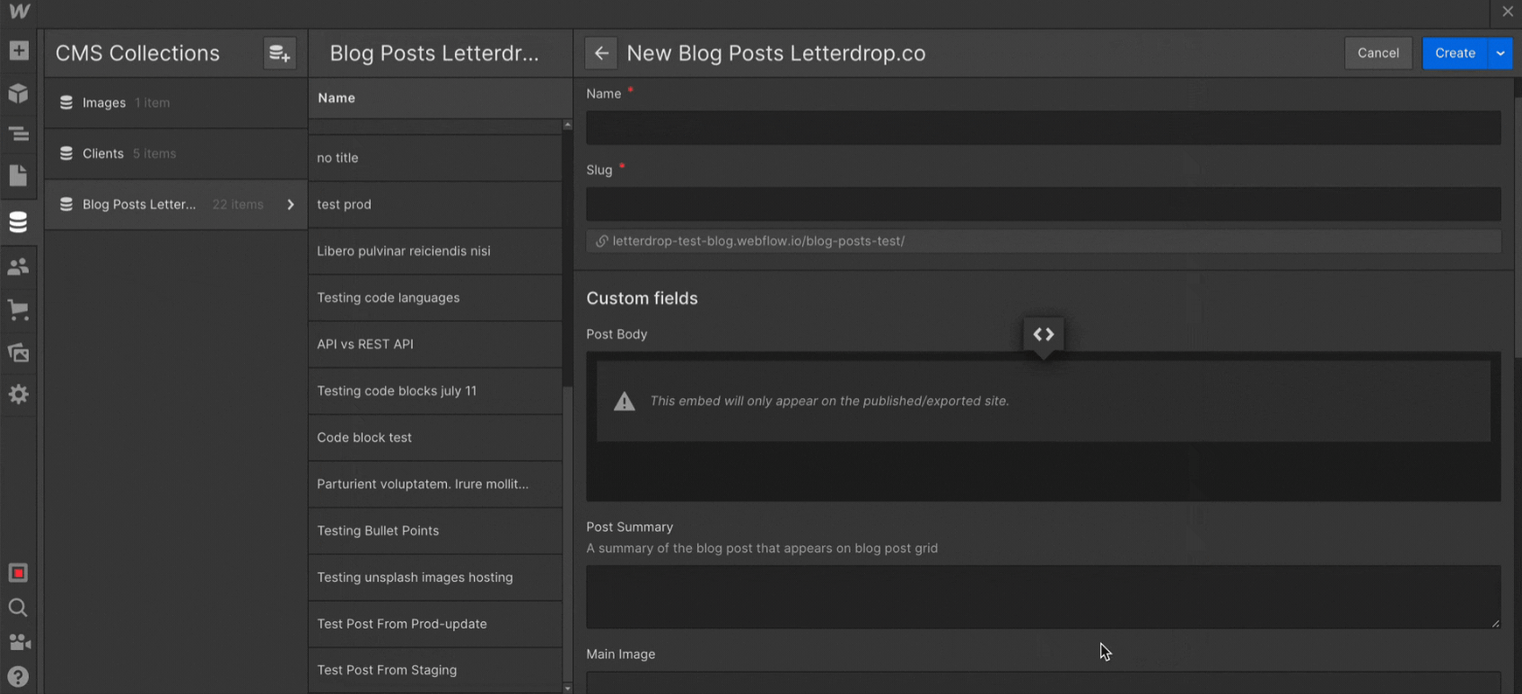Open the Navigator panel
This screenshot has height=694, width=1522.
(18, 134)
